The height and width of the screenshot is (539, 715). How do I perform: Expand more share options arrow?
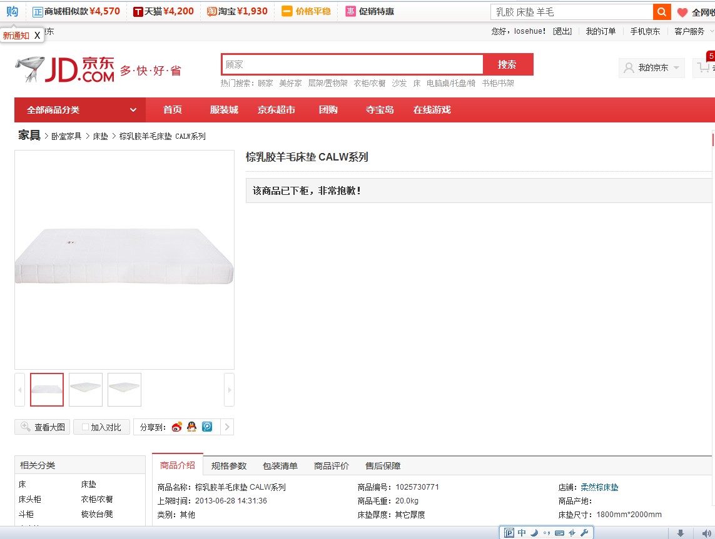228,427
